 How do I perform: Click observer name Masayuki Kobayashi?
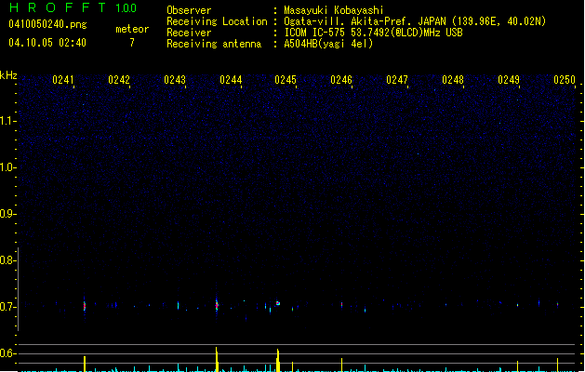[x=334, y=10]
